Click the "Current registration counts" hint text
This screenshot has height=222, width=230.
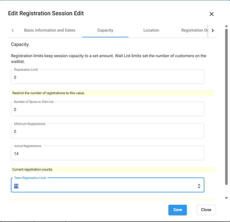click(x=32, y=169)
